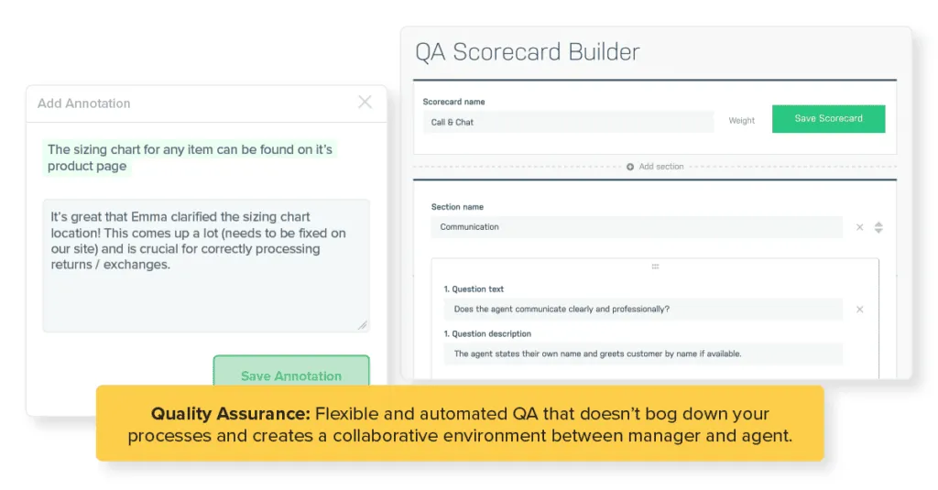The width and height of the screenshot is (938, 490).
Task: Click the plus icon for Add section
Action: coord(630,167)
